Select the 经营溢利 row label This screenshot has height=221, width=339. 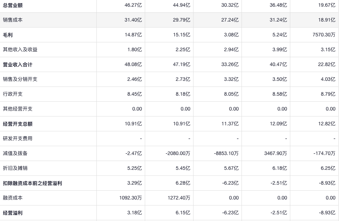[13, 213]
